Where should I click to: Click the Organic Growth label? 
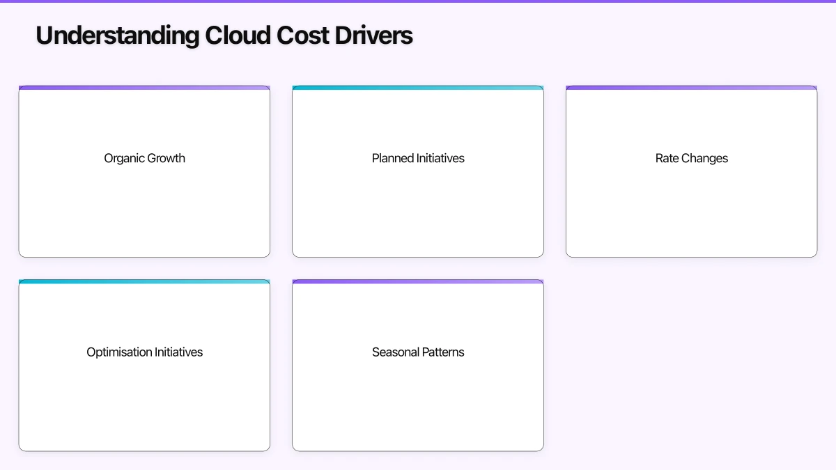[x=144, y=158]
